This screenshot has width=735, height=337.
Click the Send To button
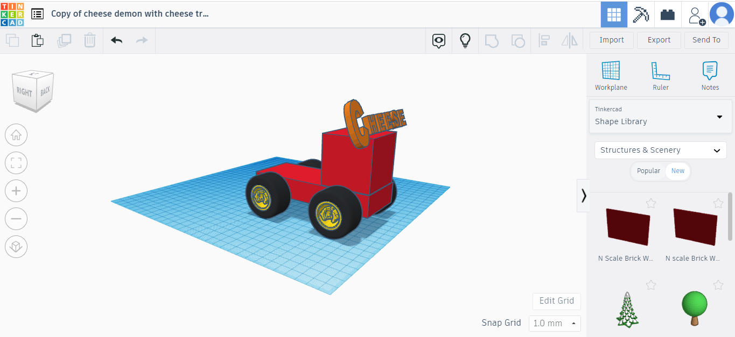(706, 40)
